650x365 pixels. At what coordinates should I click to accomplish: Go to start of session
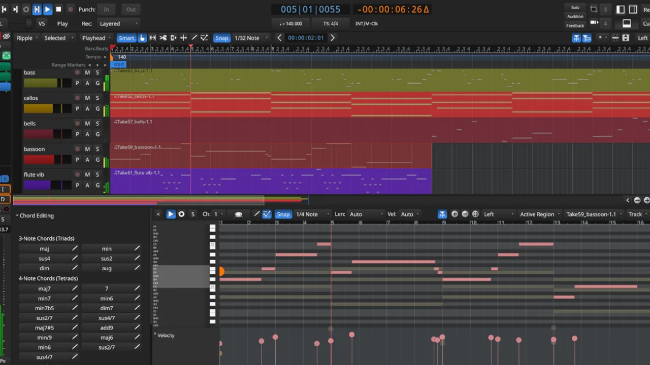4,9
